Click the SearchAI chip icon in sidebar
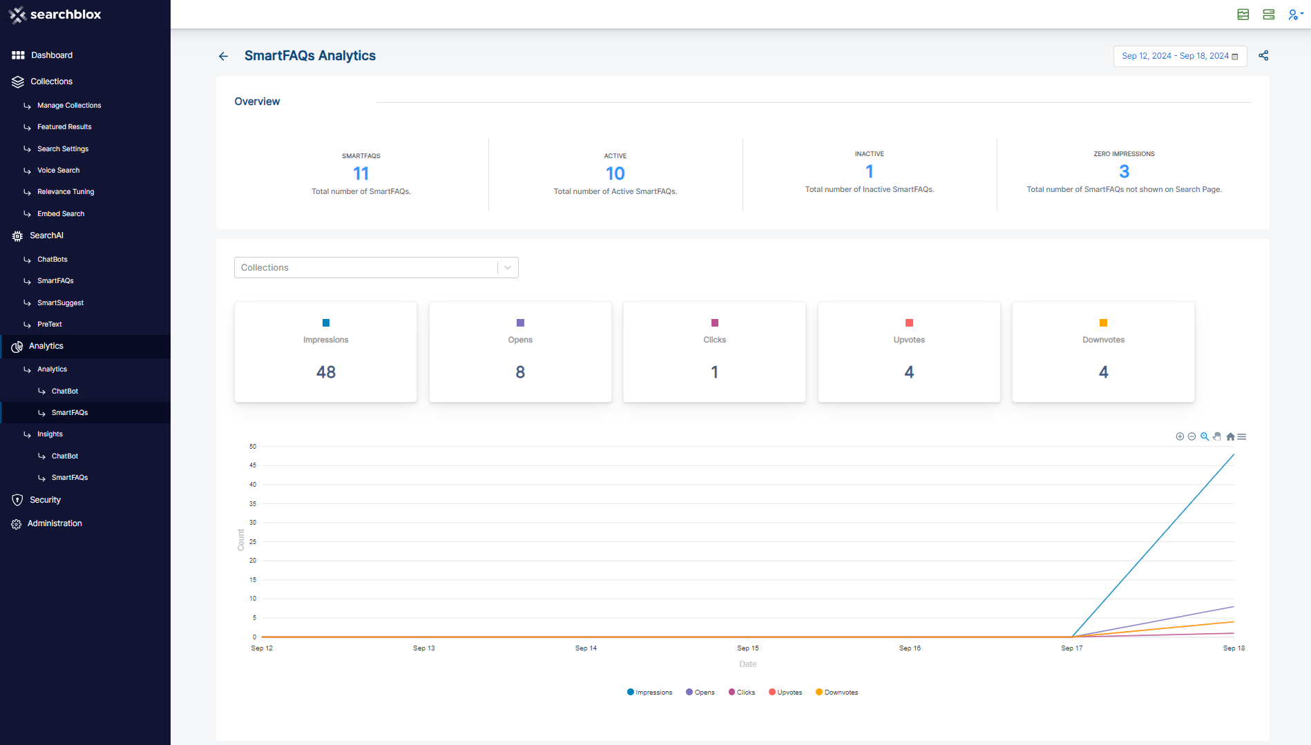The image size is (1311, 745). point(17,236)
